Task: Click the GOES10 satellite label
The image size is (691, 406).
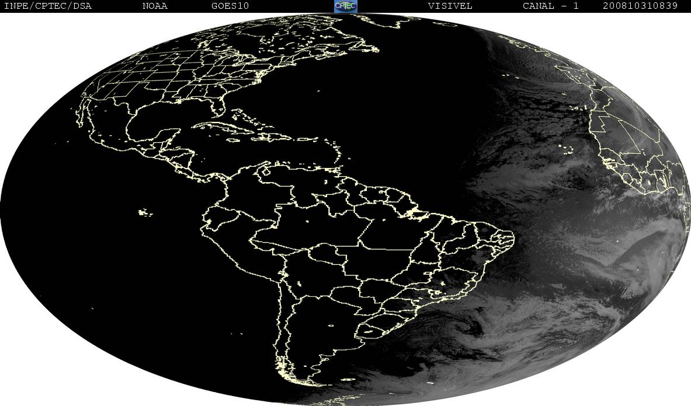Action: [230, 6]
